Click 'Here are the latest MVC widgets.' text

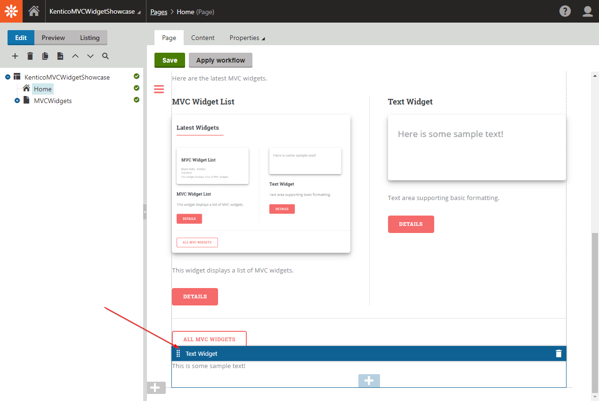[x=219, y=78]
